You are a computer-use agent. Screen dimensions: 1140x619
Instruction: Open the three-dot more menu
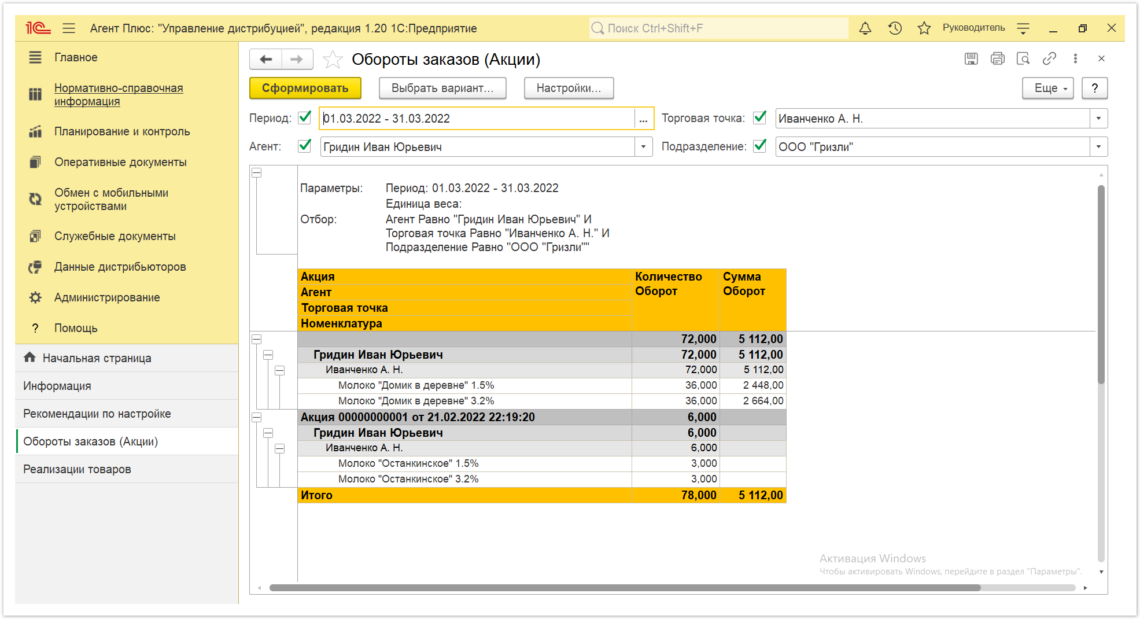(1075, 58)
